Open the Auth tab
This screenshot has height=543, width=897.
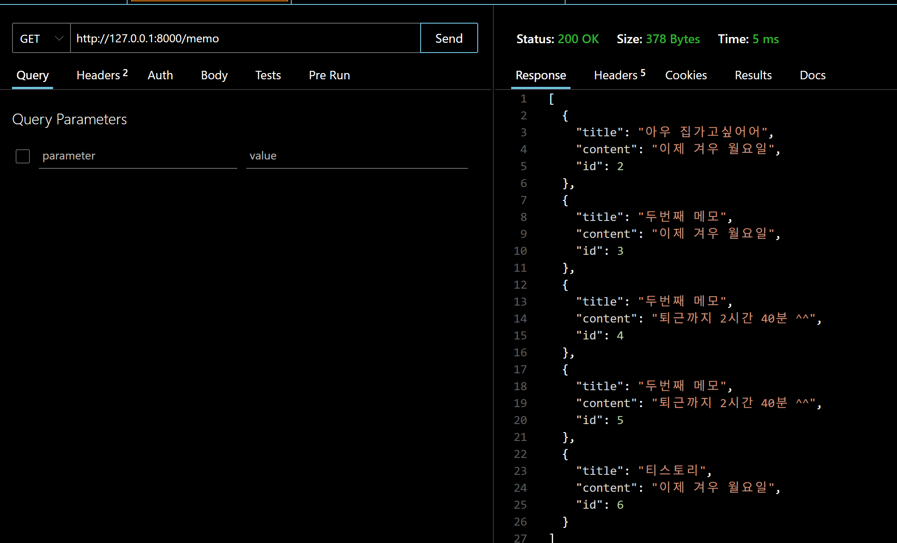click(x=160, y=75)
